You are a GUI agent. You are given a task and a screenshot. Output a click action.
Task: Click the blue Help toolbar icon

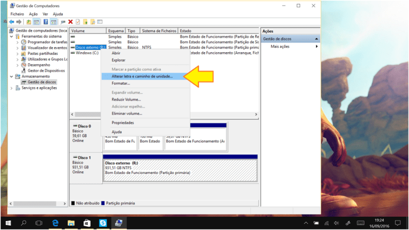coord(46,22)
